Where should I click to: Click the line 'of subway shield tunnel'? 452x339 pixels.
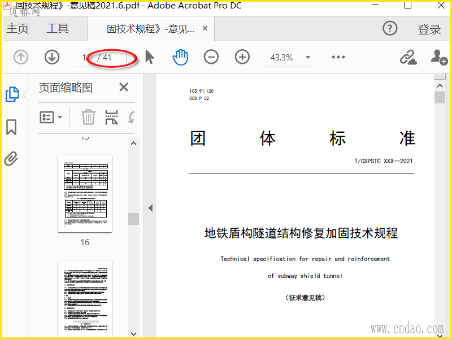point(305,276)
